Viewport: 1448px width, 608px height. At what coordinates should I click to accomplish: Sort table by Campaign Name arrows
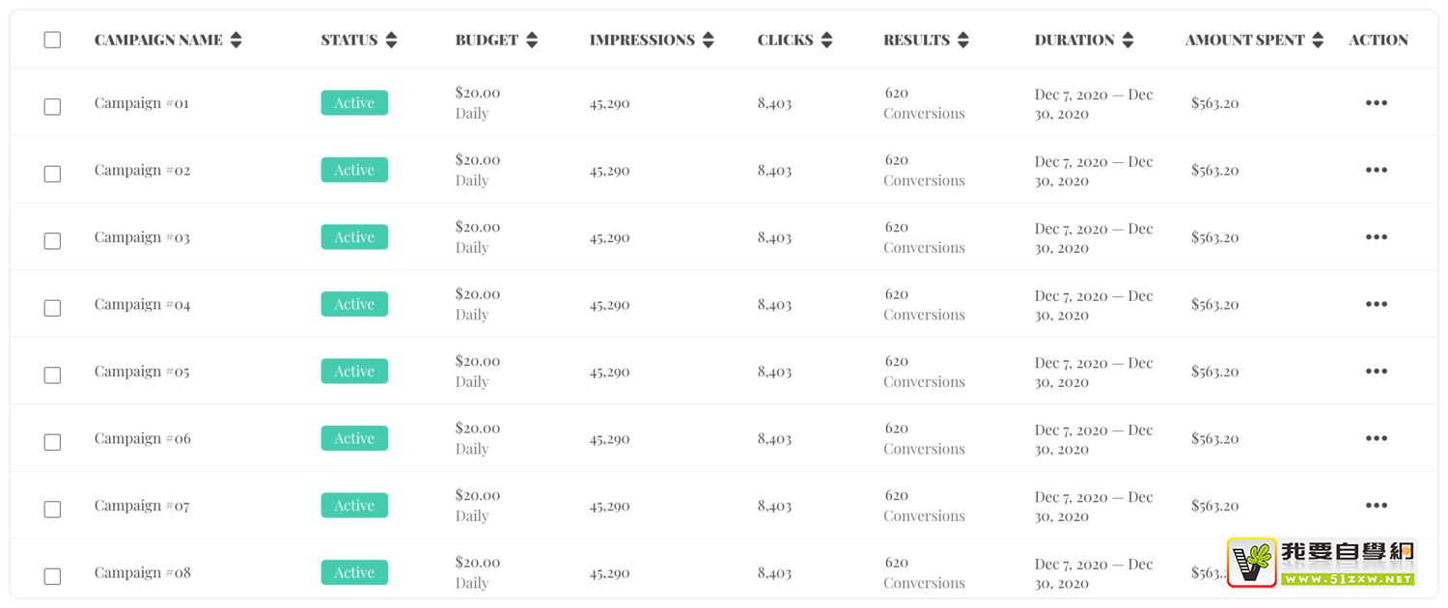point(237,41)
